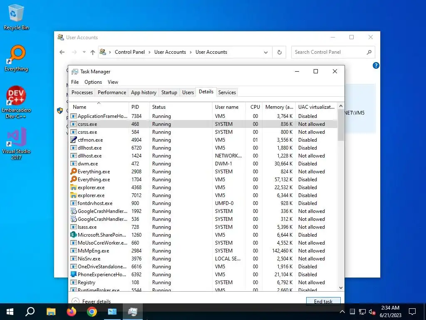The image size is (426, 320).
Task: Launch Firefox from the taskbar
Action: click(72, 312)
